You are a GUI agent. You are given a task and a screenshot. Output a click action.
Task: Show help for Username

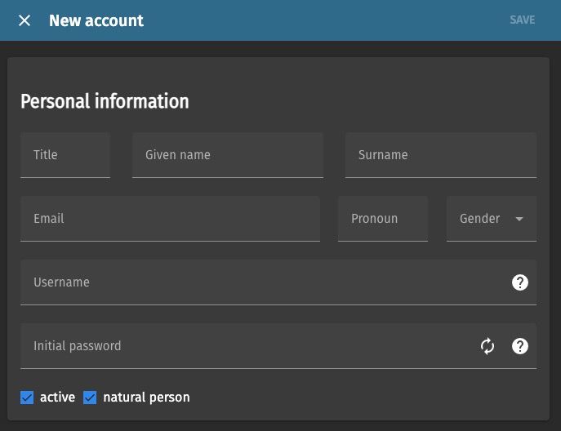tap(520, 282)
